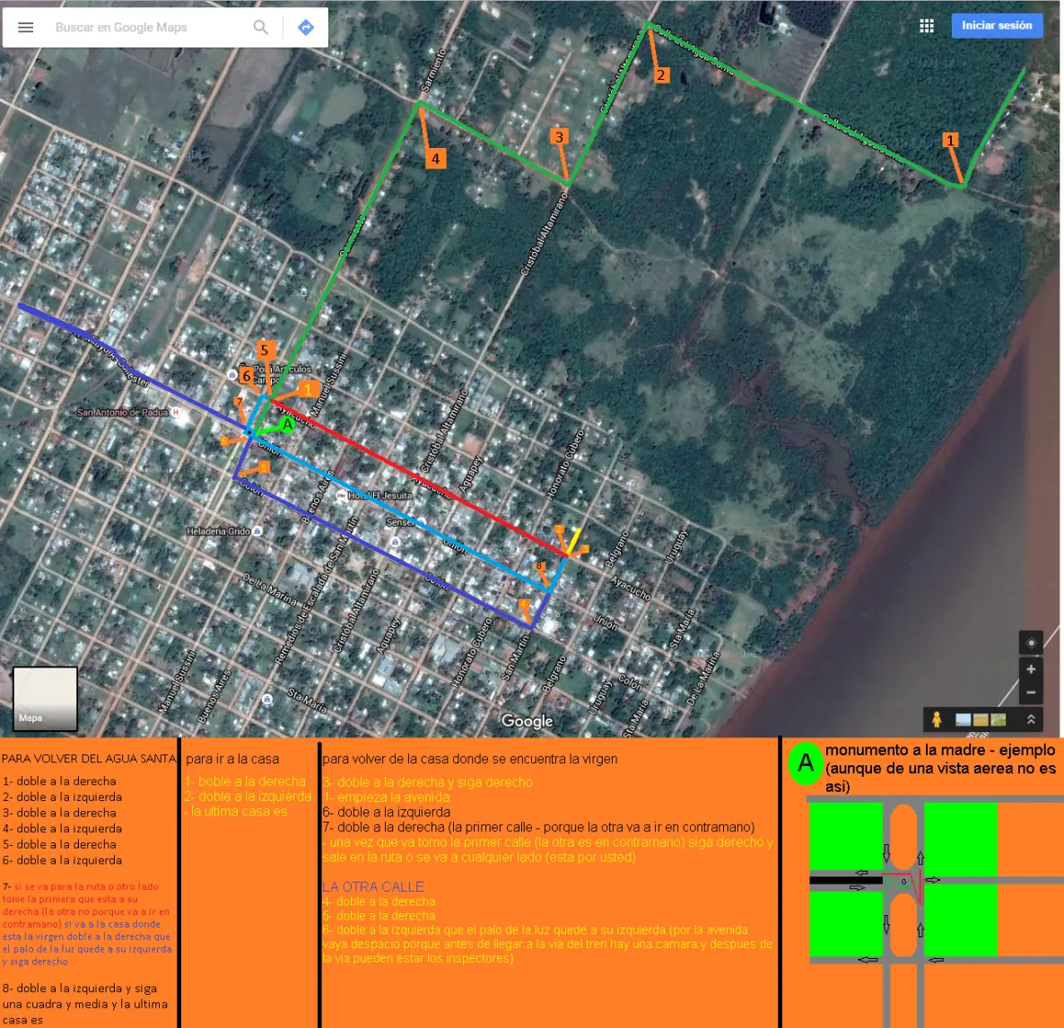Click the "Hotel El Jesuita" label text
Image resolution: width=1064 pixels, height=1028 pixels.
click(380, 495)
